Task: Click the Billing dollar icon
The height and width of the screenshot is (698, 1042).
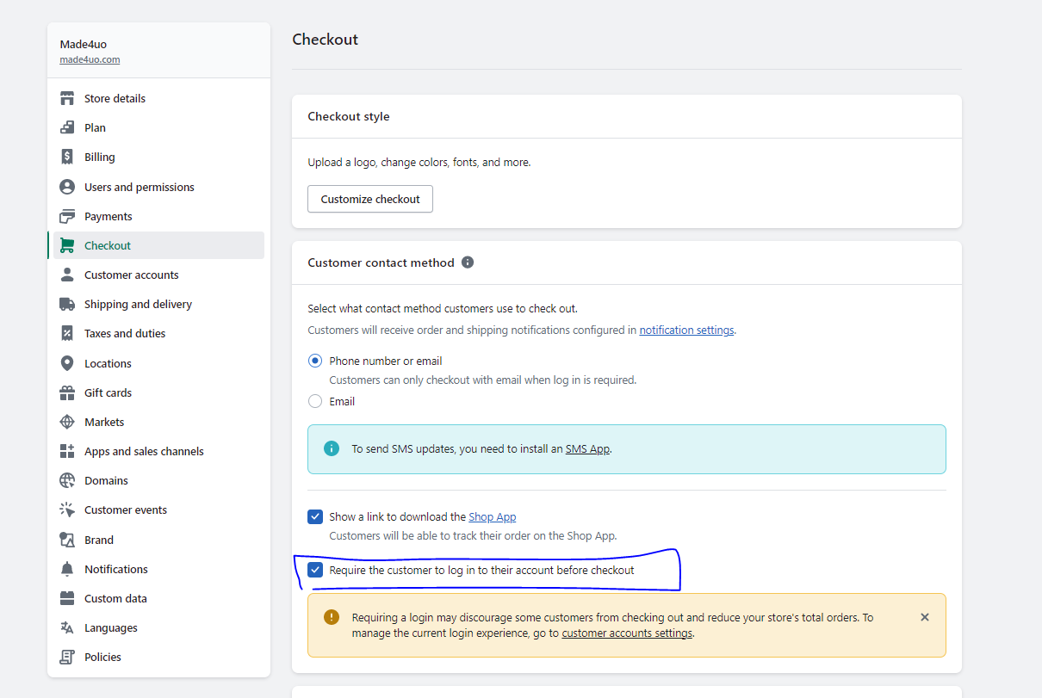Action: [x=67, y=157]
